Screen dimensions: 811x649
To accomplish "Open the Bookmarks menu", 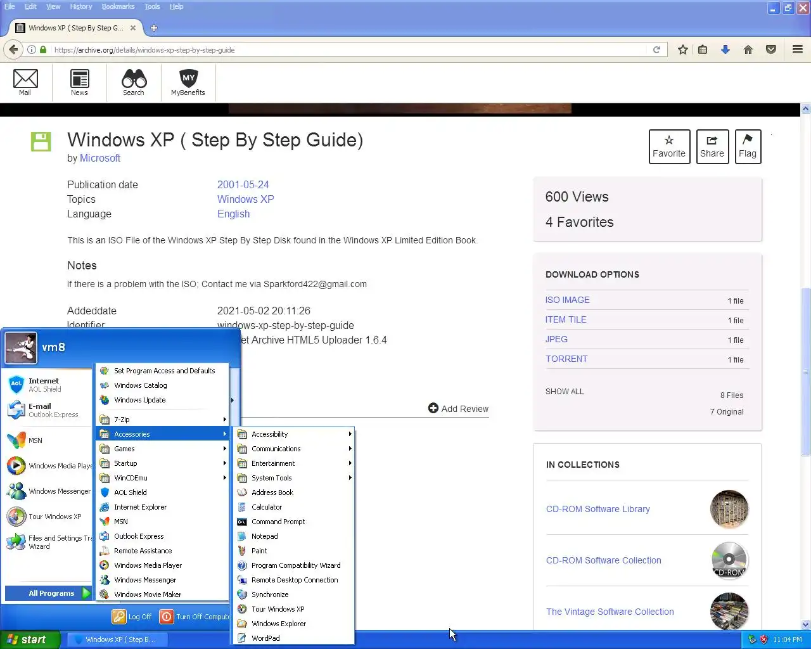I will (x=118, y=6).
